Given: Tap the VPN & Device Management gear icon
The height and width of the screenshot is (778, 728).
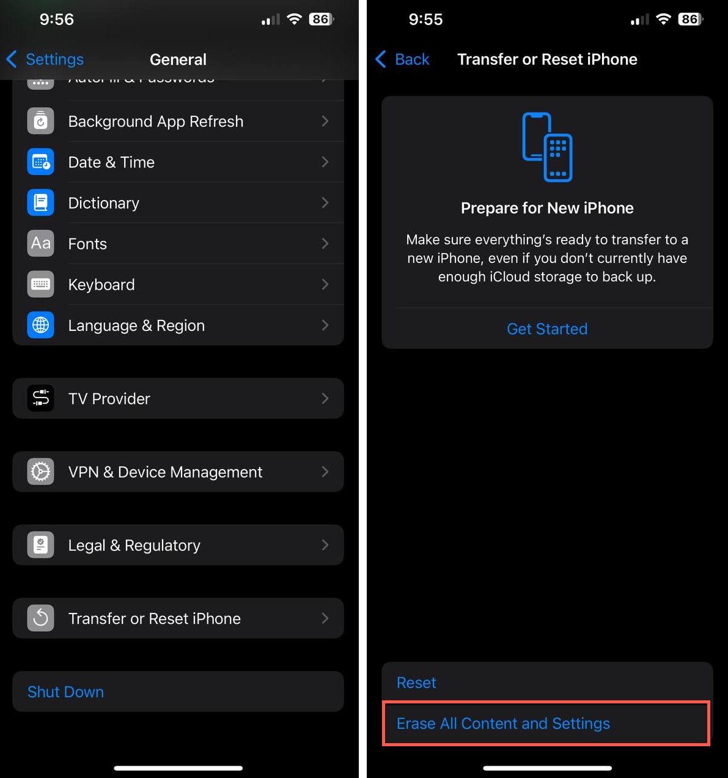Looking at the screenshot, I should 41,472.
